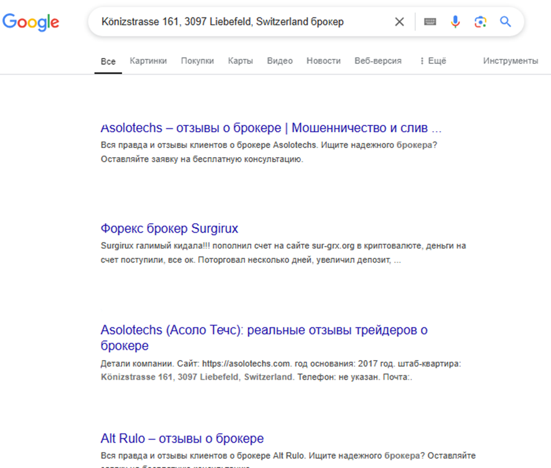Open Asolotechs (Асоло Течс) traders reviews link
Image resolution: width=551 pixels, height=468 pixels.
264,330
